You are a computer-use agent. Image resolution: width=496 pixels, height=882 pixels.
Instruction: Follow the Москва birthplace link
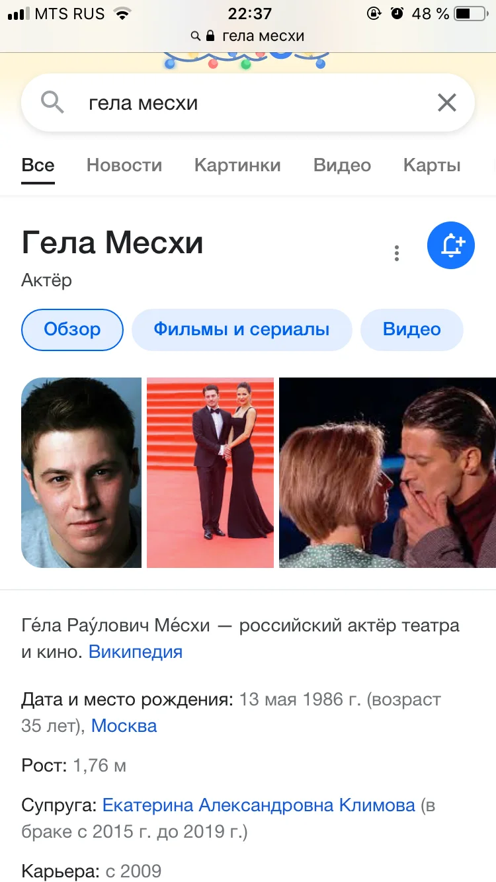point(124,726)
